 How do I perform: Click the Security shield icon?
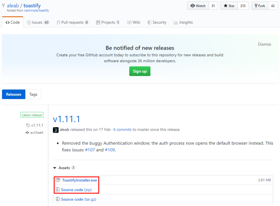click(149, 23)
